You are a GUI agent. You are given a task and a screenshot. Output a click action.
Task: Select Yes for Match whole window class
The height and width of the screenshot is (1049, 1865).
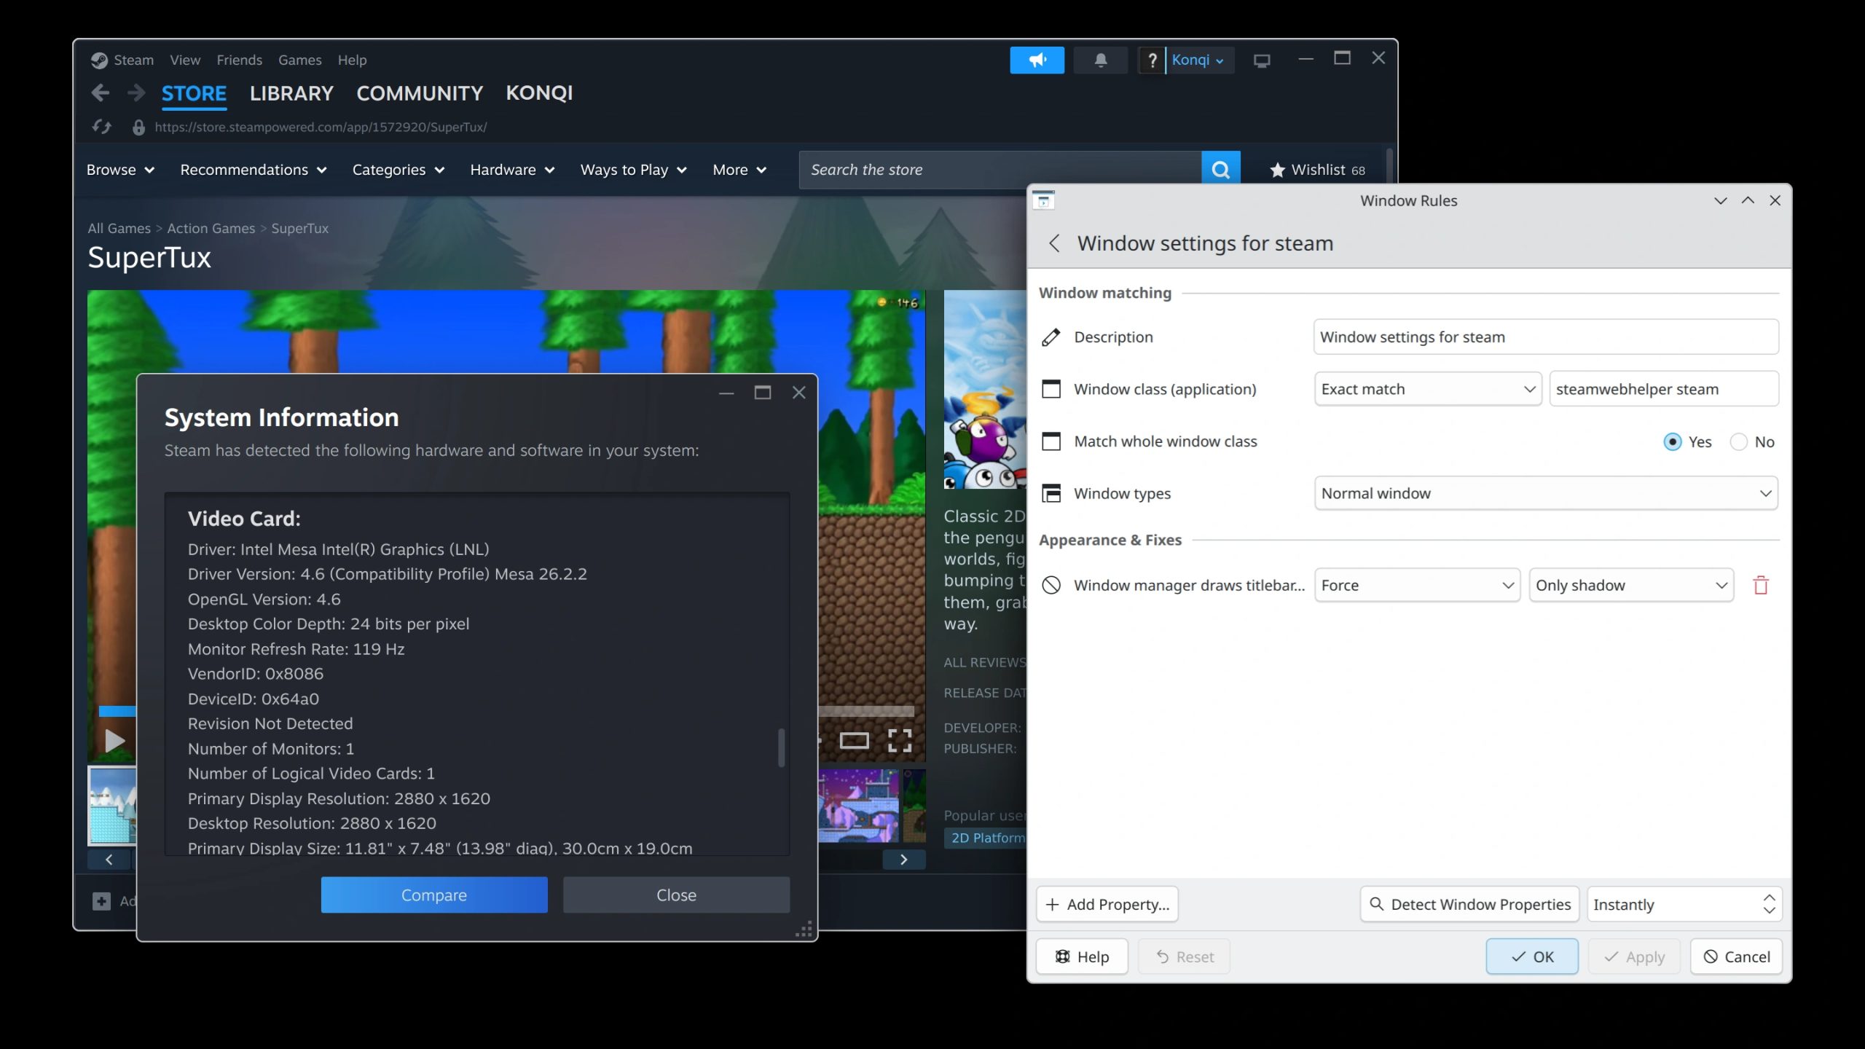(x=1672, y=441)
